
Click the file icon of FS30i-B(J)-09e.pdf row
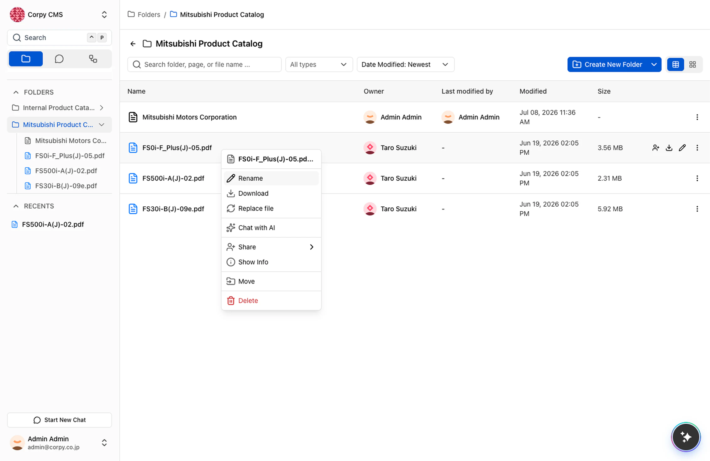pos(133,209)
